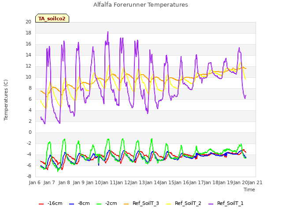Toggle the -16cm series legend entry
The width and height of the screenshot is (282, 212).
(x=51, y=203)
